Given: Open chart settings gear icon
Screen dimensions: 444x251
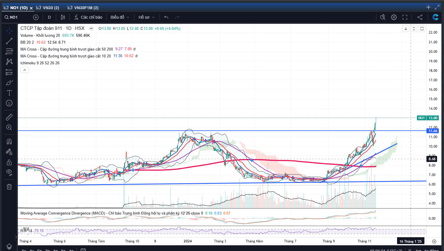Looking at the screenshot, I should point(394,17).
